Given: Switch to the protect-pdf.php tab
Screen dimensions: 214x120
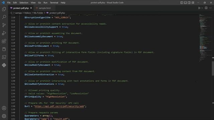Looking at the screenshot, I should 21,8.
